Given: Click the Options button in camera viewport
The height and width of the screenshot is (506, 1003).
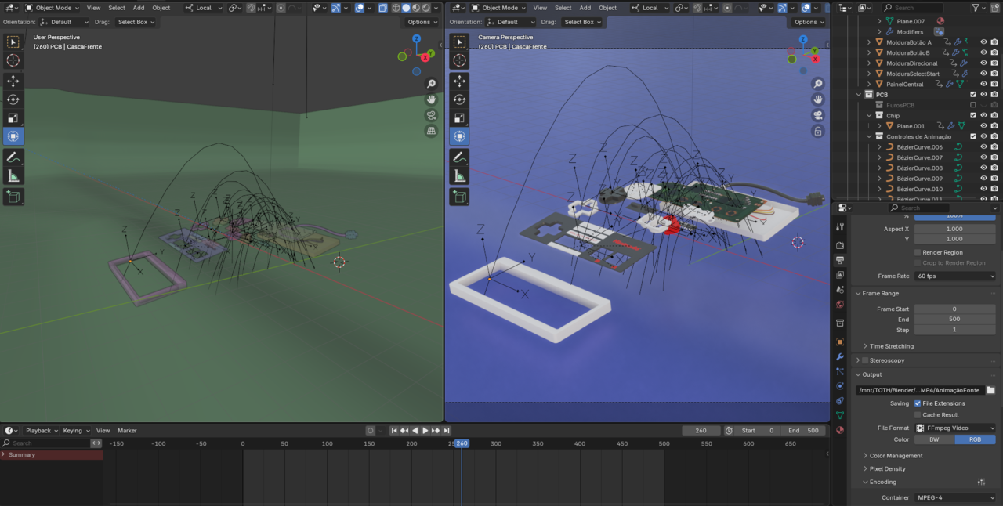Looking at the screenshot, I should tap(809, 22).
